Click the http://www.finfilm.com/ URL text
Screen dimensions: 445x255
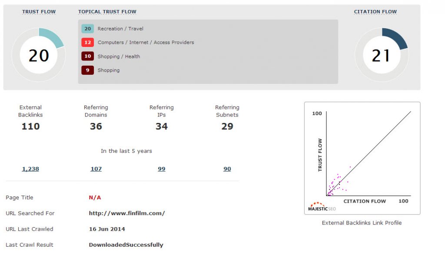click(127, 213)
